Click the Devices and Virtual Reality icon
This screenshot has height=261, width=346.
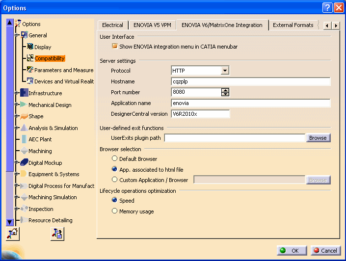click(x=30, y=81)
